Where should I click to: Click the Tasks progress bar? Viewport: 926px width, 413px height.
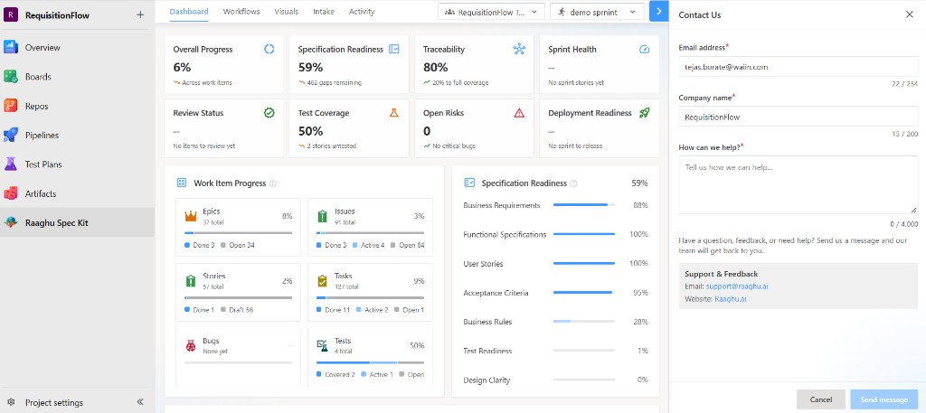(370, 297)
